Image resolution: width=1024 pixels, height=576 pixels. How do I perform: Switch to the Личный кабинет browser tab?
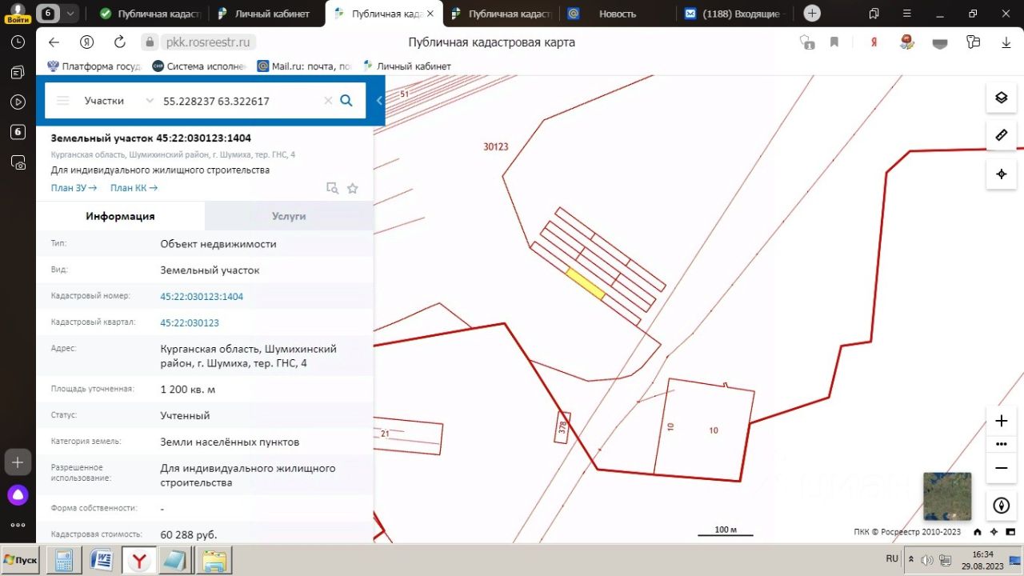point(268,14)
